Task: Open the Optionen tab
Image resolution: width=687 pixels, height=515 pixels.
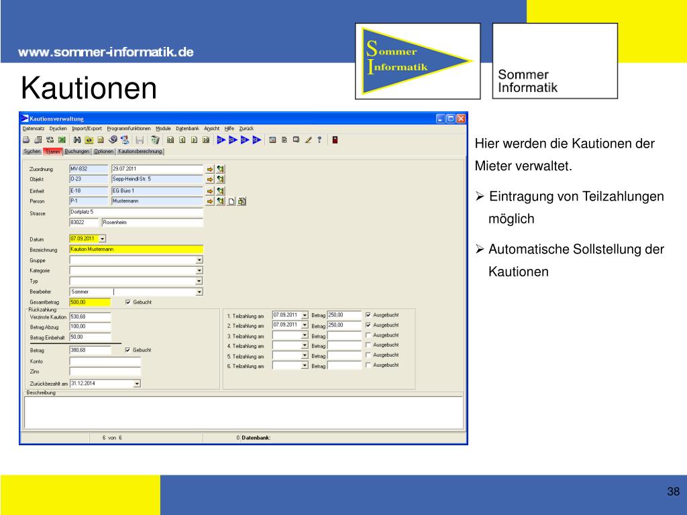Action: (x=104, y=152)
